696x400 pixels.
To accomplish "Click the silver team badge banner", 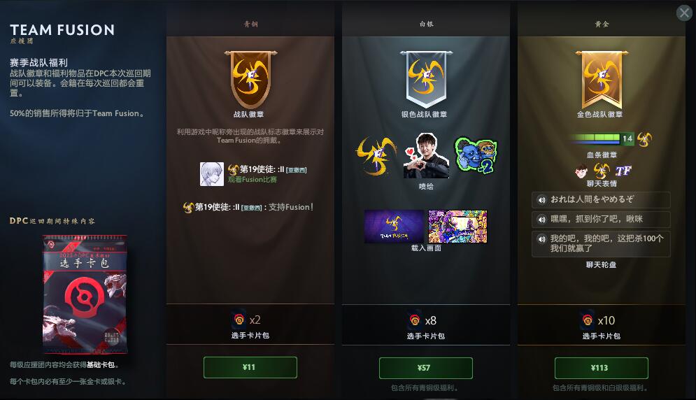I will pyautogui.click(x=426, y=79).
